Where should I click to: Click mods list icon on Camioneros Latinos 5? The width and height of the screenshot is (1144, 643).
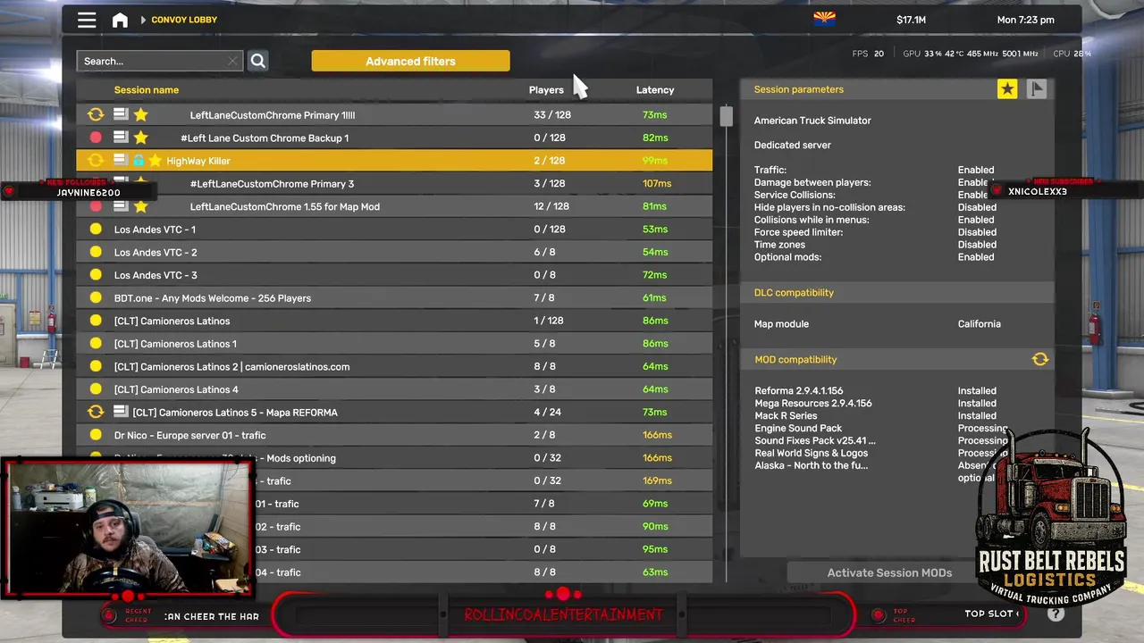(121, 412)
